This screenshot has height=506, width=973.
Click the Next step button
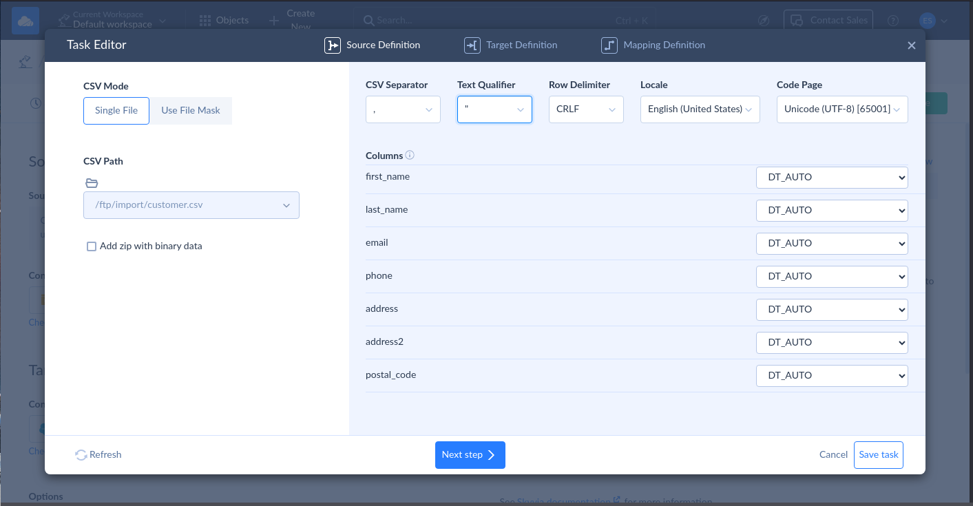[470, 454]
